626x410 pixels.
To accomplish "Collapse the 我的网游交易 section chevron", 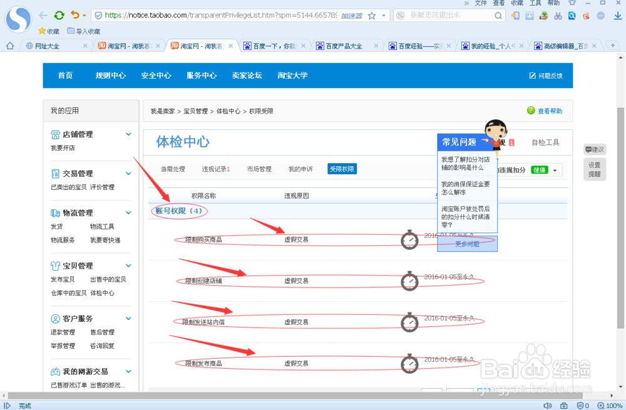I will (128, 371).
